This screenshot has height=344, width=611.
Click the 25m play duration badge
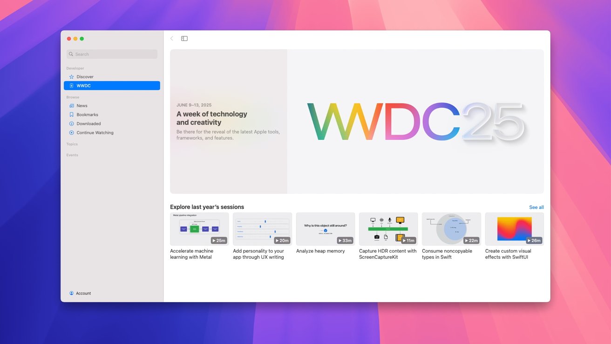pos(219,241)
